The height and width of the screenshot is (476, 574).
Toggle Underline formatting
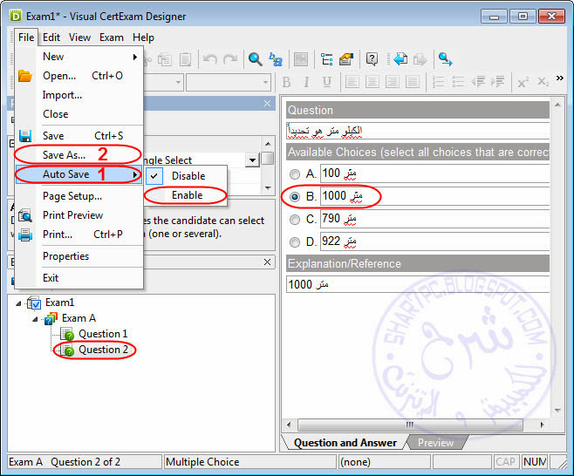pos(327,82)
